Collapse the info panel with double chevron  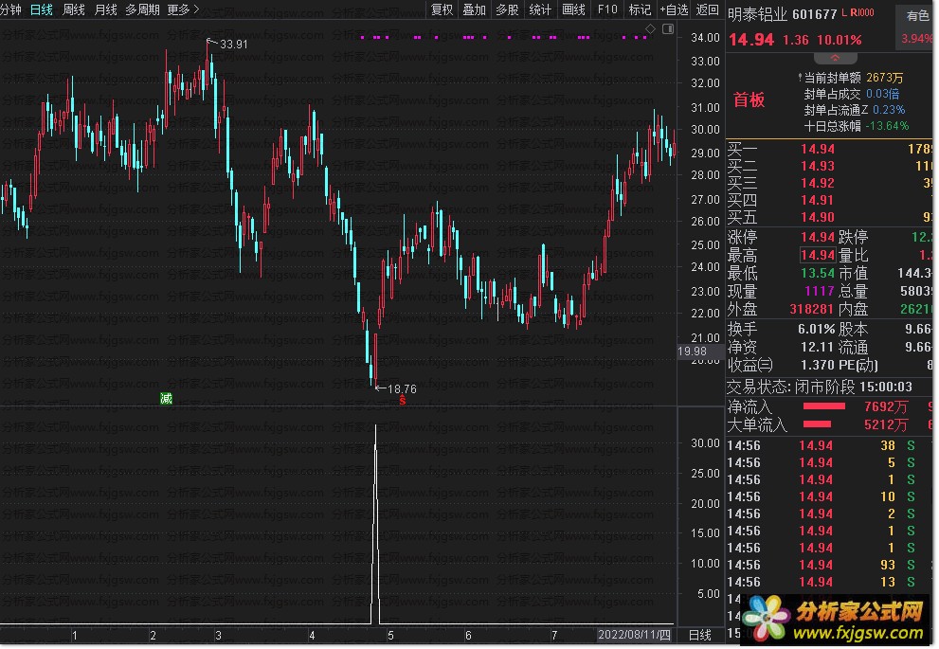pos(836,58)
